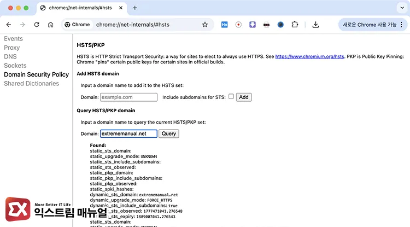
Task: Select the chrome://net-internals/#hsts tab
Action: pos(80,8)
